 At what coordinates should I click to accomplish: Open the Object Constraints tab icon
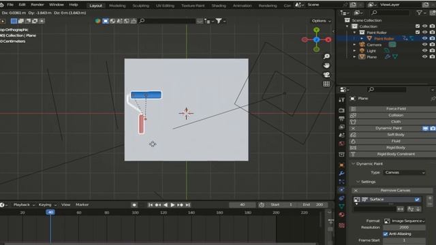pos(342,198)
